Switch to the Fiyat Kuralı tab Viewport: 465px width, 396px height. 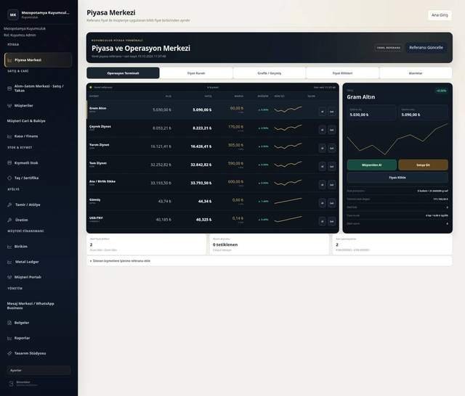coord(196,73)
